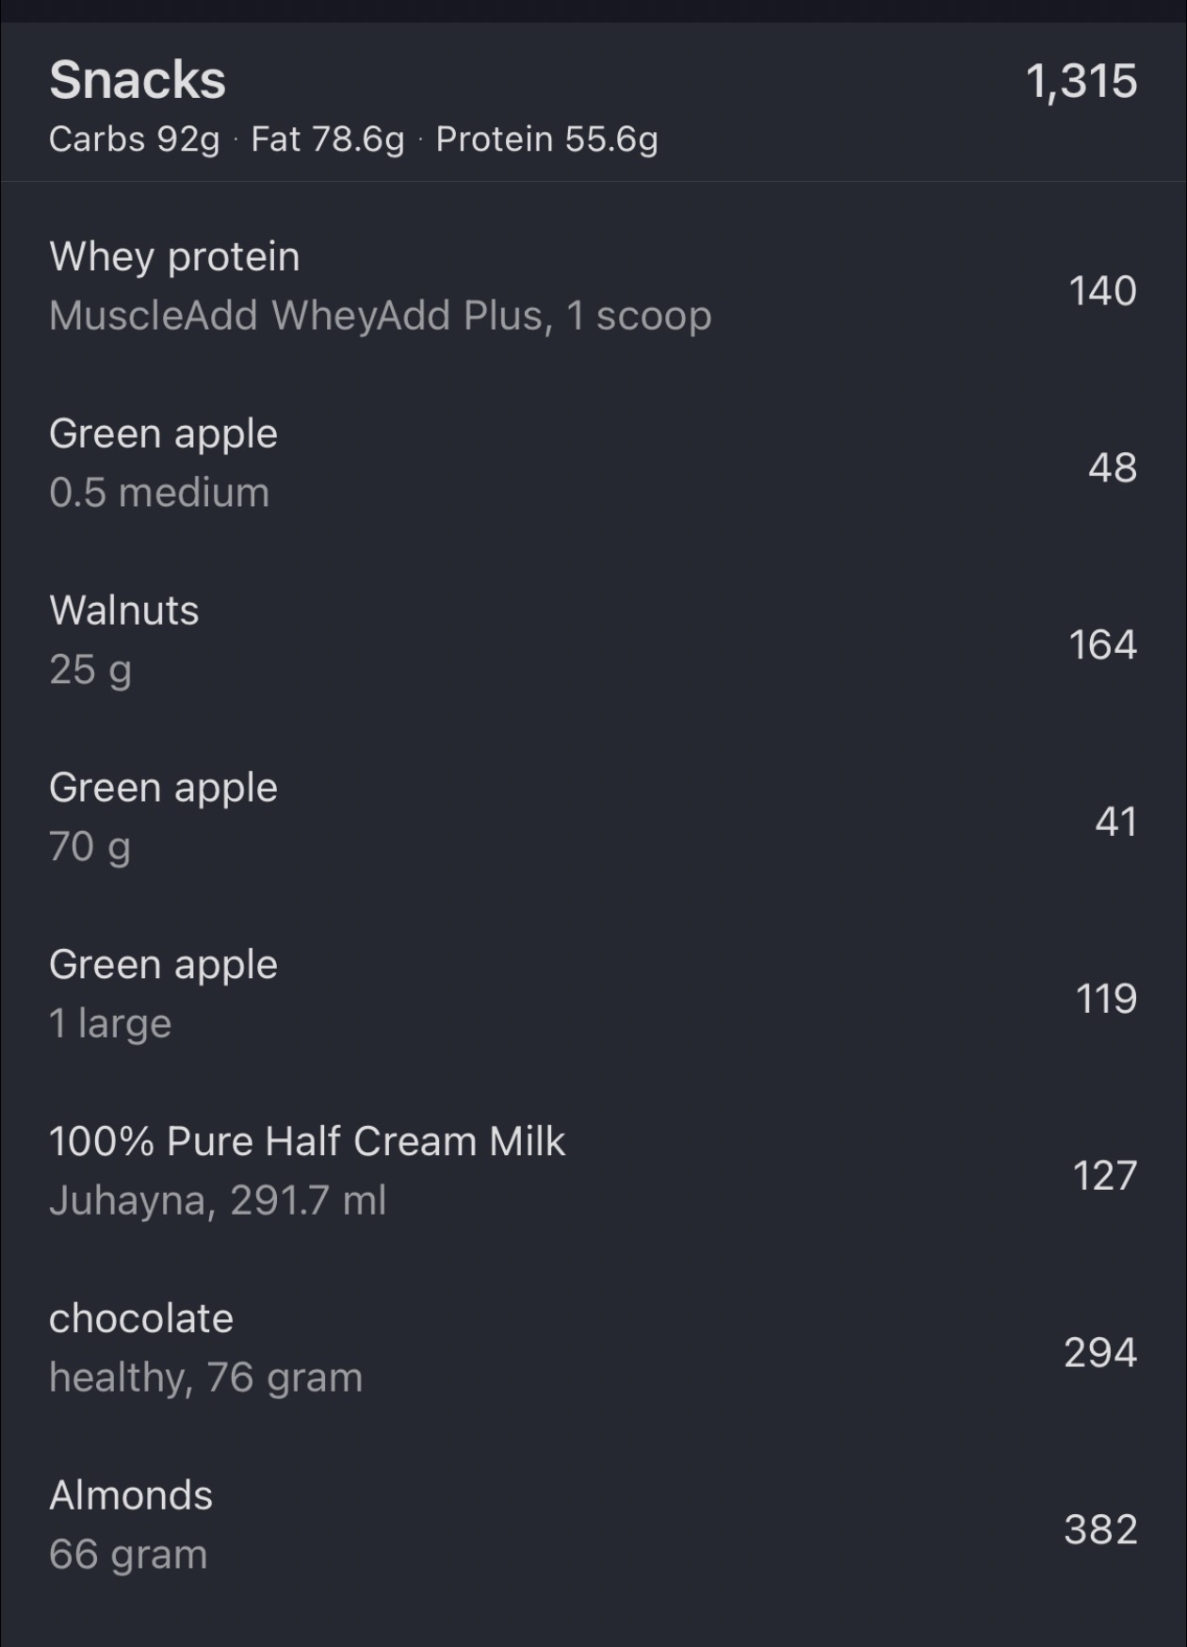
Task: Open the Whey protein entry
Action: coord(175,257)
